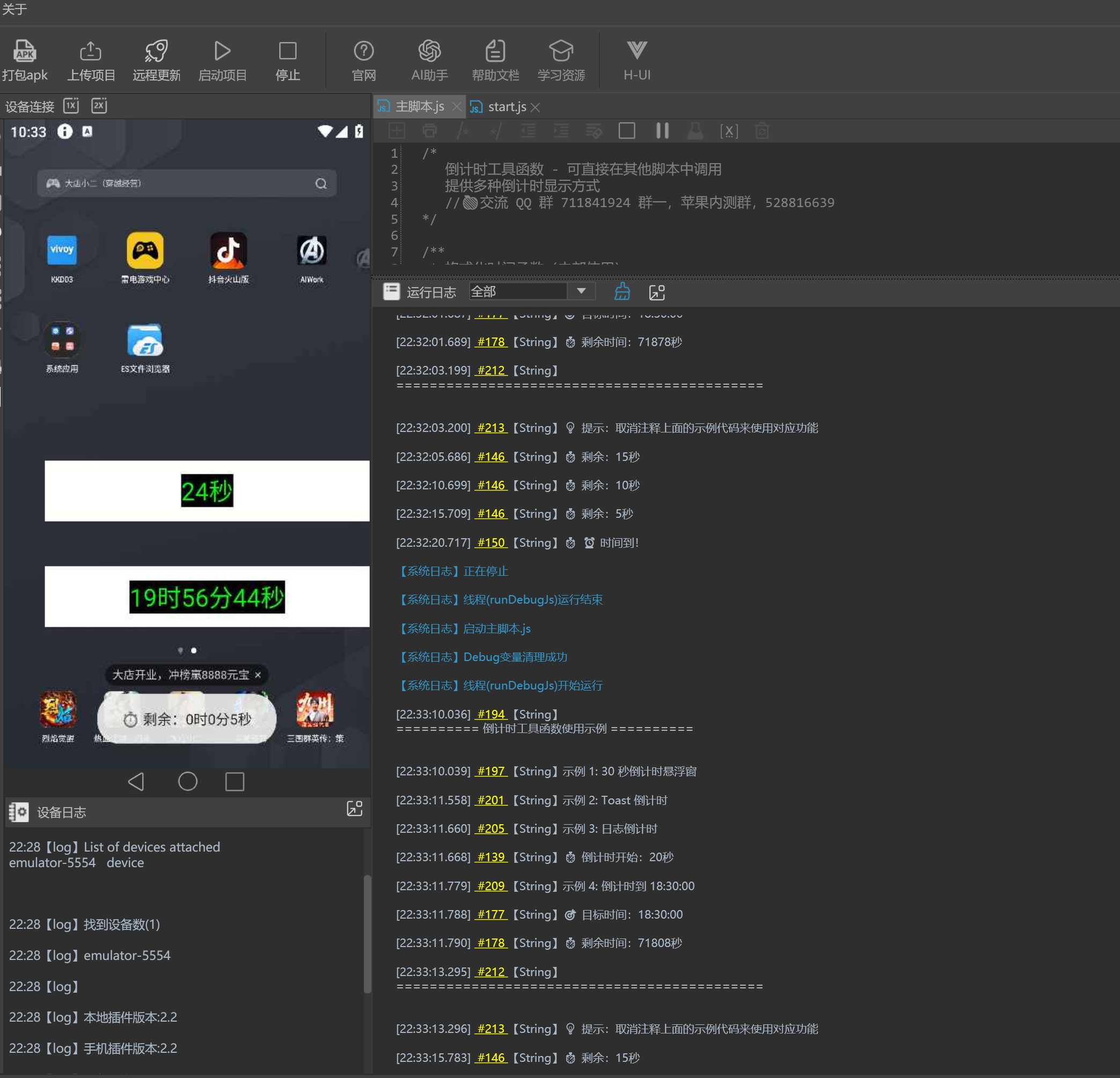The width and height of the screenshot is (1120, 1078).
Task: Toggle 1X device screen scale
Action: (x=71, y=106)
